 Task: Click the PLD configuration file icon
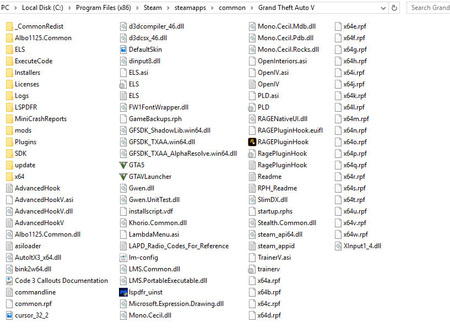tap(251, 107)
